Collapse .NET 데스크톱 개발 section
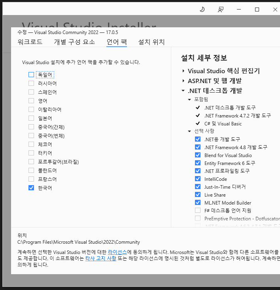 (x=183, y=91)
